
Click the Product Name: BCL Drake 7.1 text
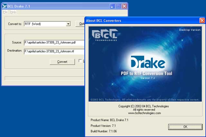(x=109, y=120)
